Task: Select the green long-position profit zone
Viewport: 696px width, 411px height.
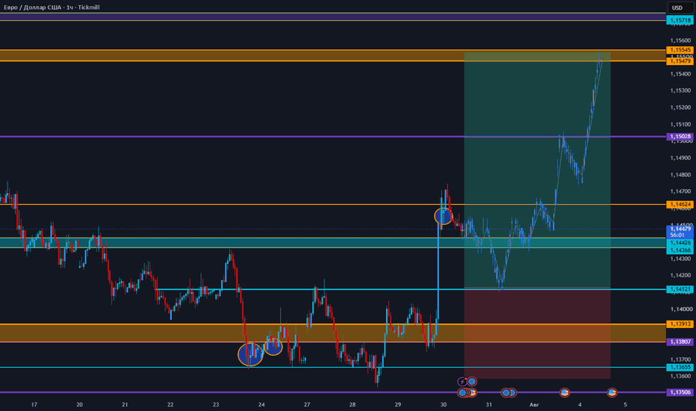Action: coord(537,170)
